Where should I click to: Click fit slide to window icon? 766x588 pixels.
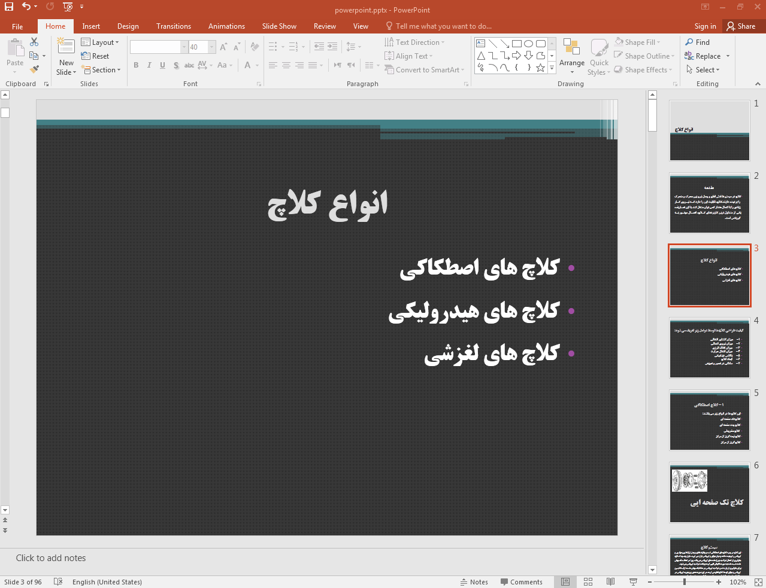(758, 582)
